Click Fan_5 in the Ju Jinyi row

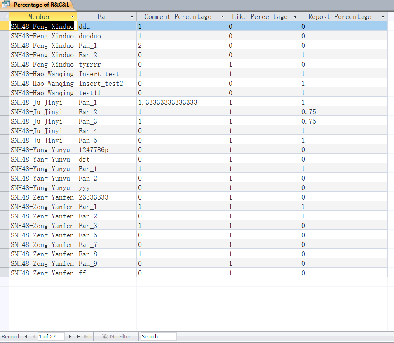pos(107,140)
